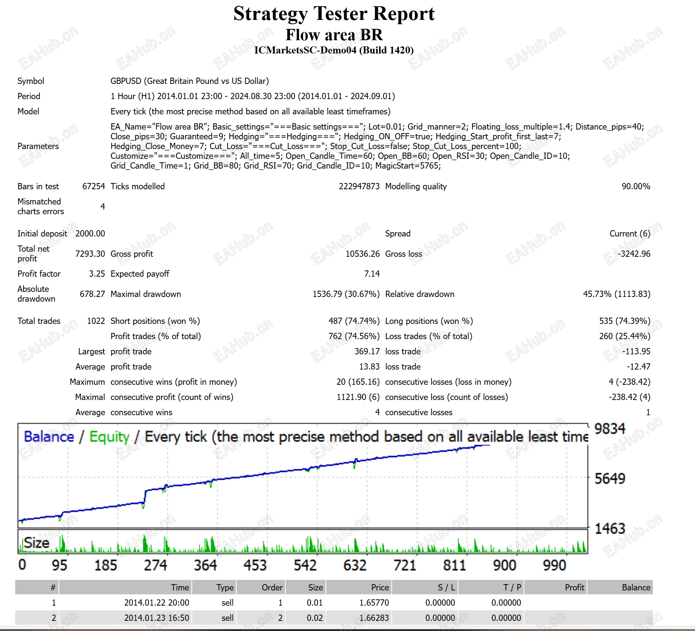Click Total trades value 1022
Viewport: 695px width, 631px height.
point(96,321)
